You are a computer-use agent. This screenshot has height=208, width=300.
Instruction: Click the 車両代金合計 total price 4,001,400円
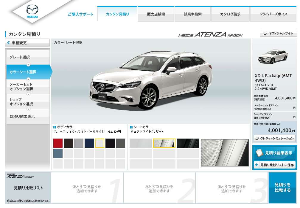click(x=281, y=130)
